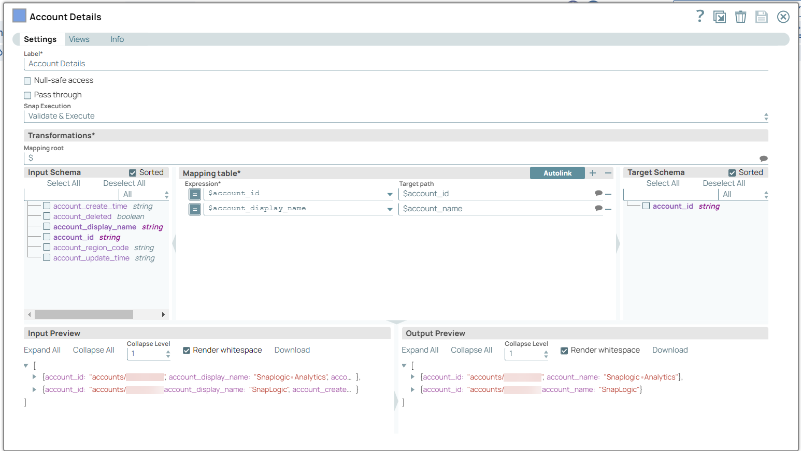The image size is (801, 451).
Task: Switch to the Views tab
Action: [79, 39]
